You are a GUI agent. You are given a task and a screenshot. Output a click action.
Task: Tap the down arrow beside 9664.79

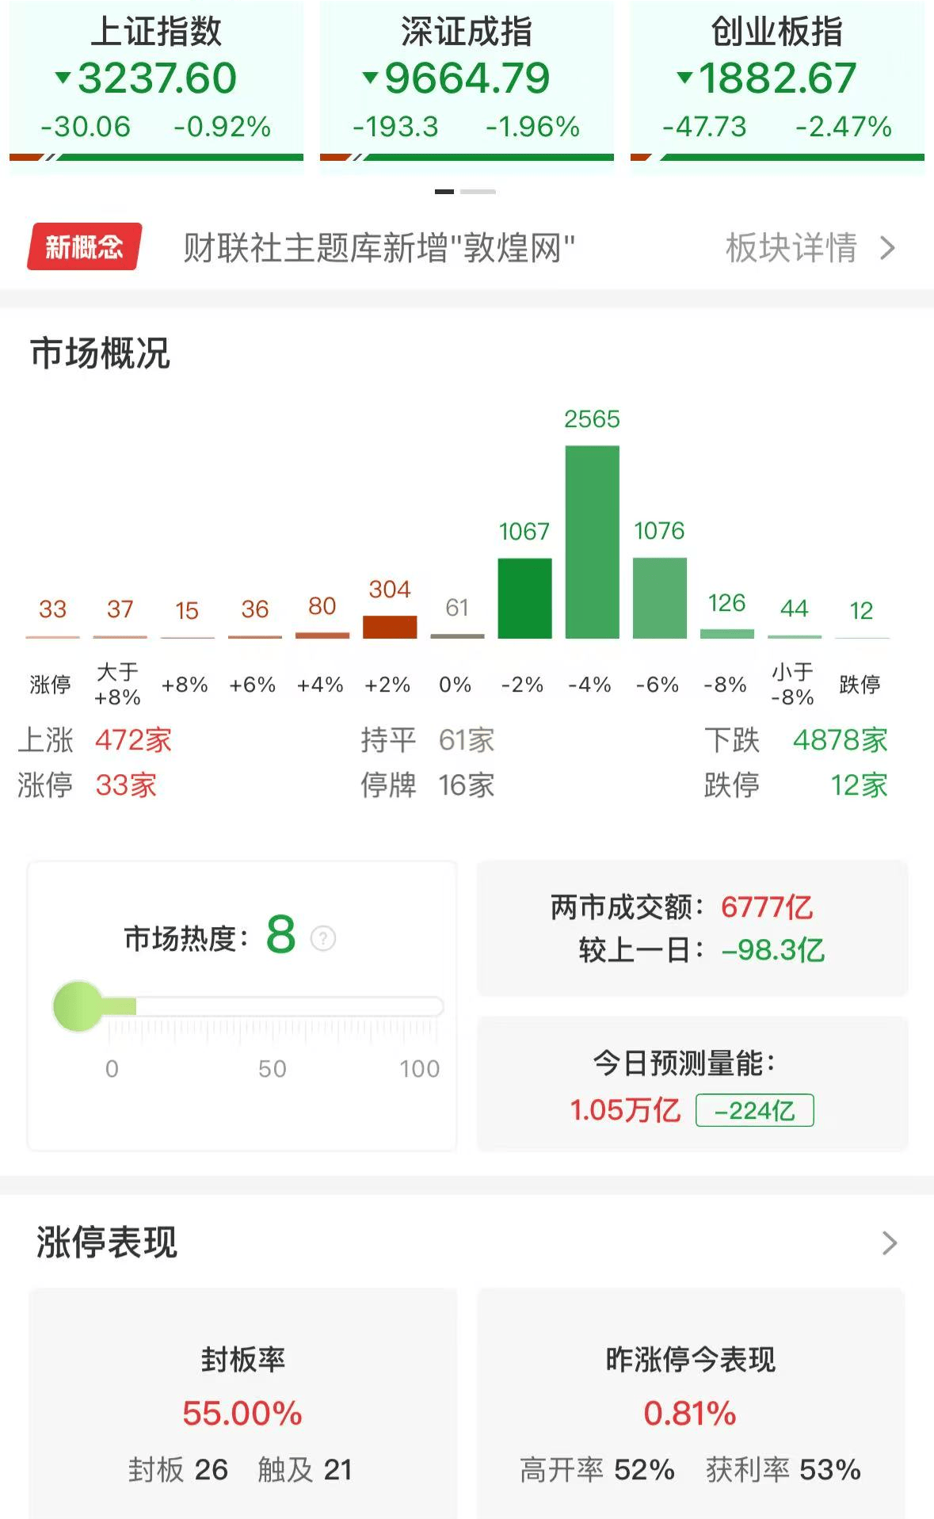click(369, 78)
